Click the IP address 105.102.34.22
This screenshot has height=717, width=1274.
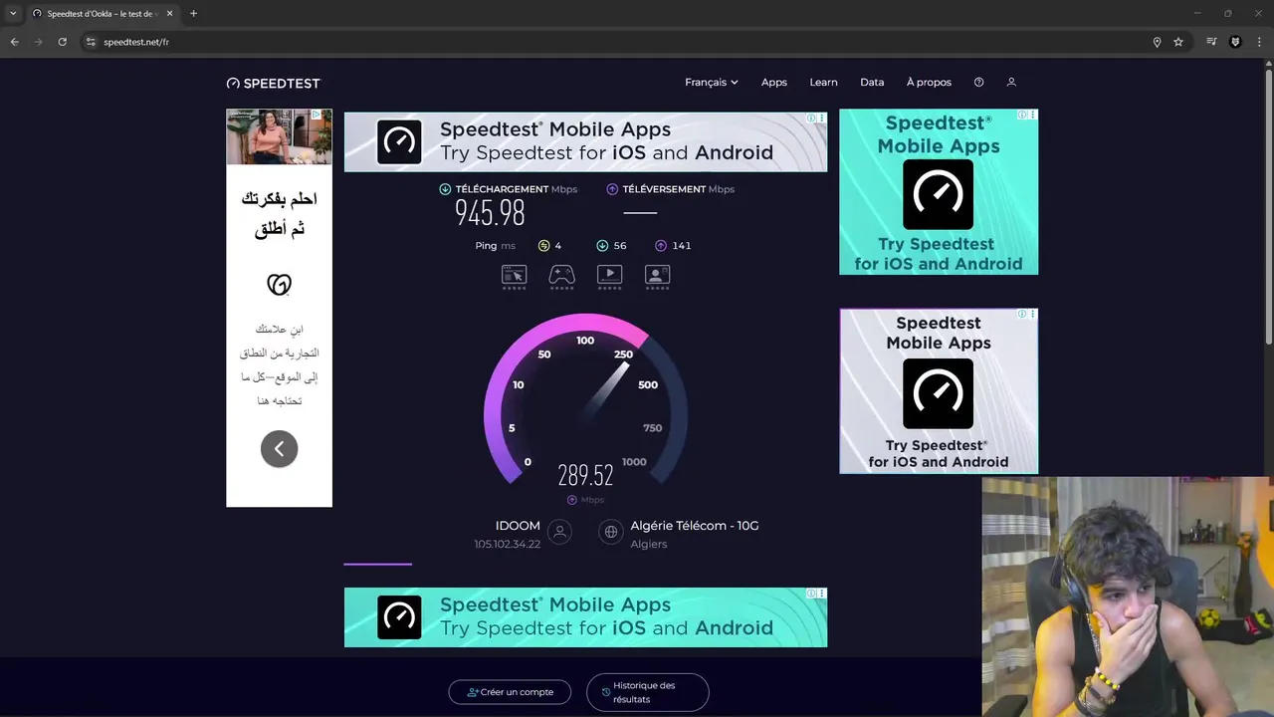(x=508, y=545)
